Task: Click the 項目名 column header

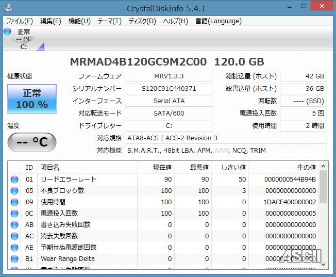Action: pyautogui.click(x=50, y=168)
